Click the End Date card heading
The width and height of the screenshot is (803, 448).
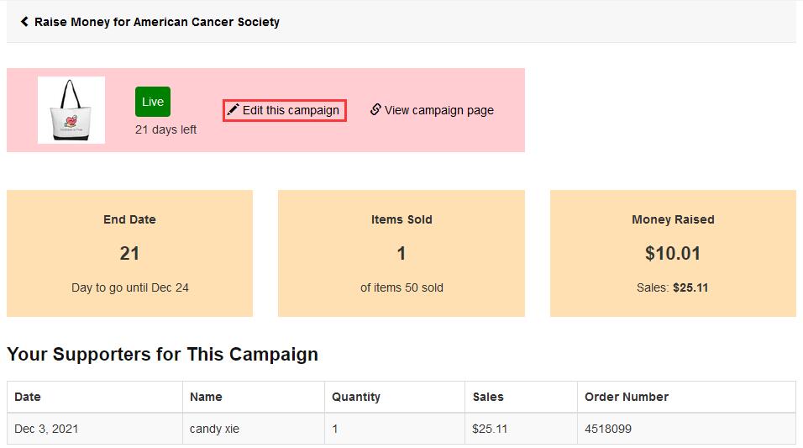pyautogui.click(x=129, y=219)
